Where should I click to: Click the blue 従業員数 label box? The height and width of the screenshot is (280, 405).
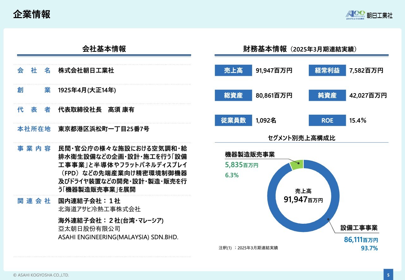click(234, 120)
